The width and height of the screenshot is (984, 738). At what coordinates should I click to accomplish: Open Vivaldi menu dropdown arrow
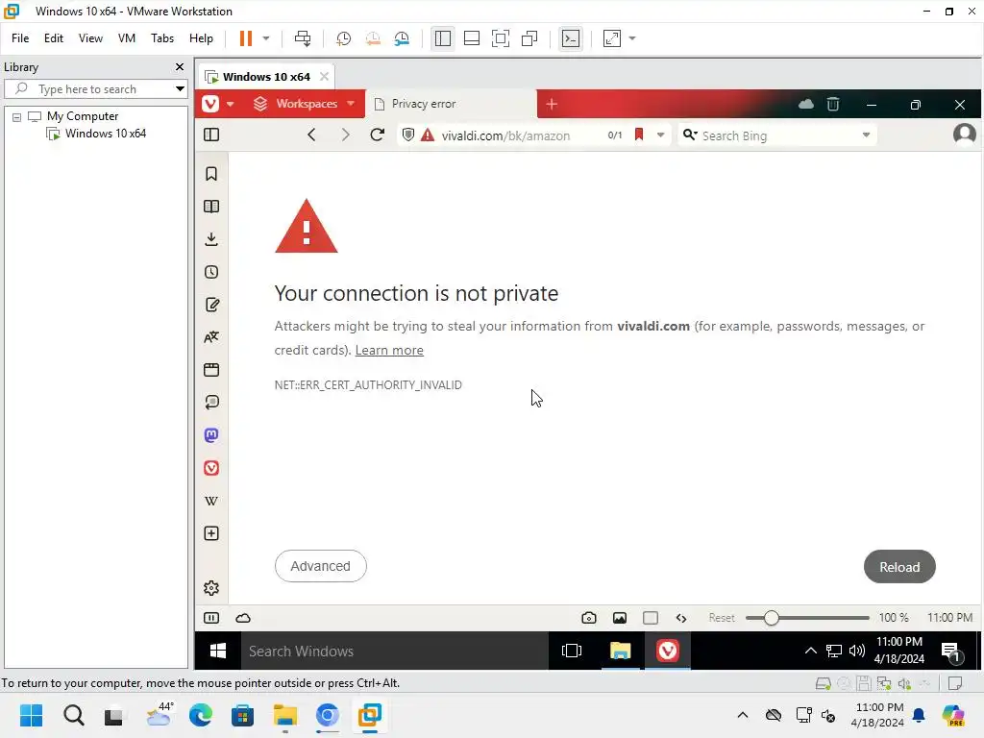(231, 104)
